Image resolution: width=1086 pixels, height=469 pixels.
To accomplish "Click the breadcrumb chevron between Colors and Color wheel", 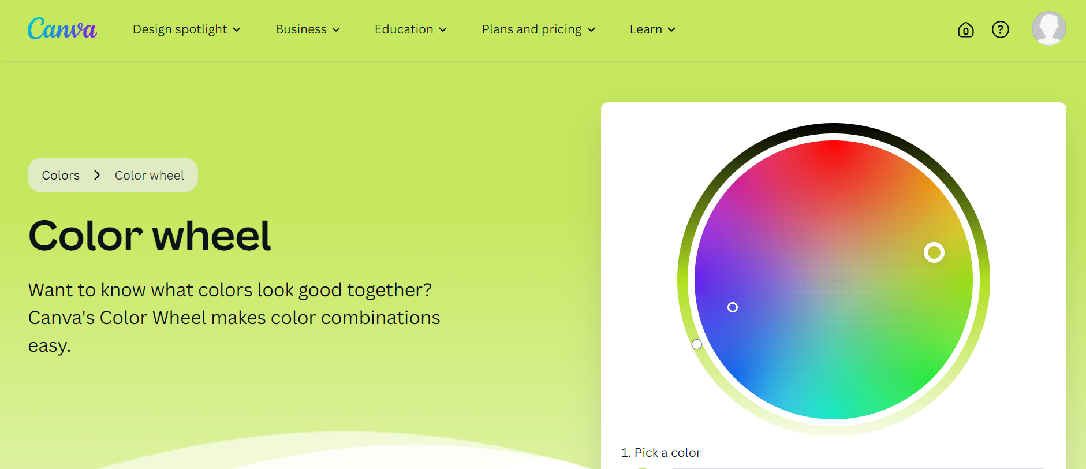I will 96,175.
